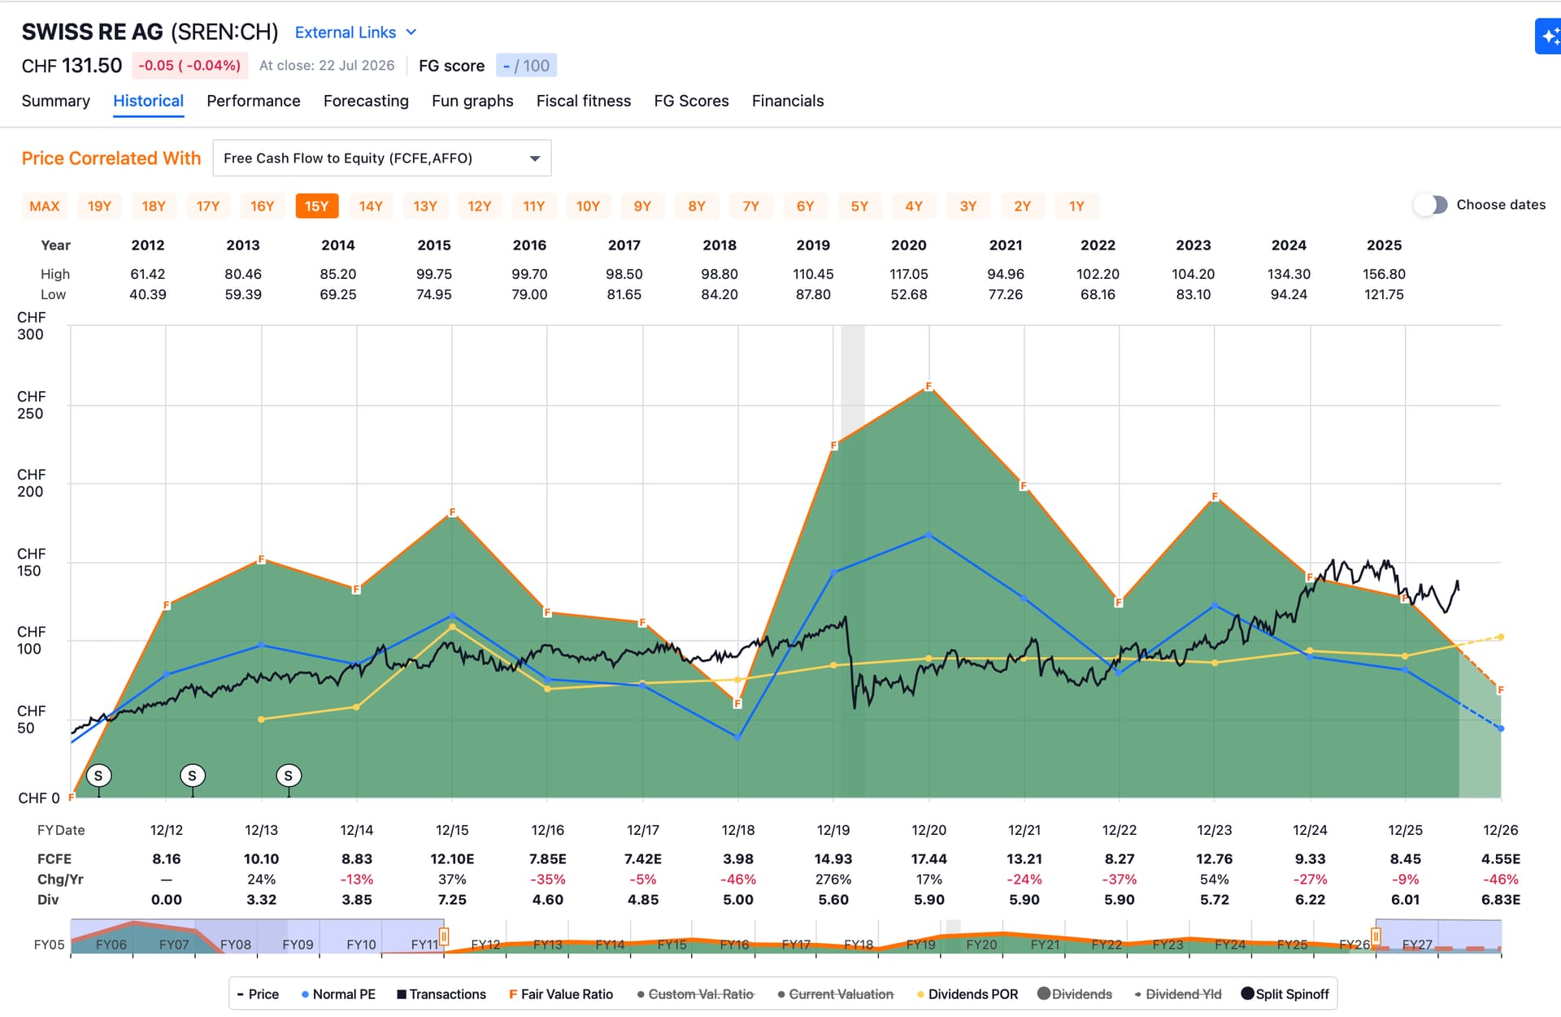Click the second split spinoff S marker
The width and height of the screenshot is (1561, 1017).
[x=193, y=776]
